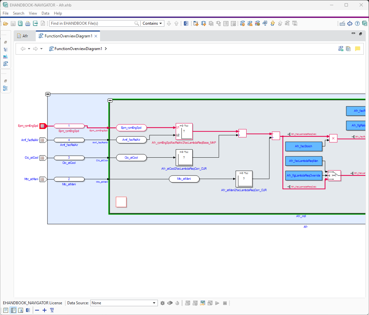The image size is (369, 315).
Task: Open the Data menu
Action: (45, 13)
